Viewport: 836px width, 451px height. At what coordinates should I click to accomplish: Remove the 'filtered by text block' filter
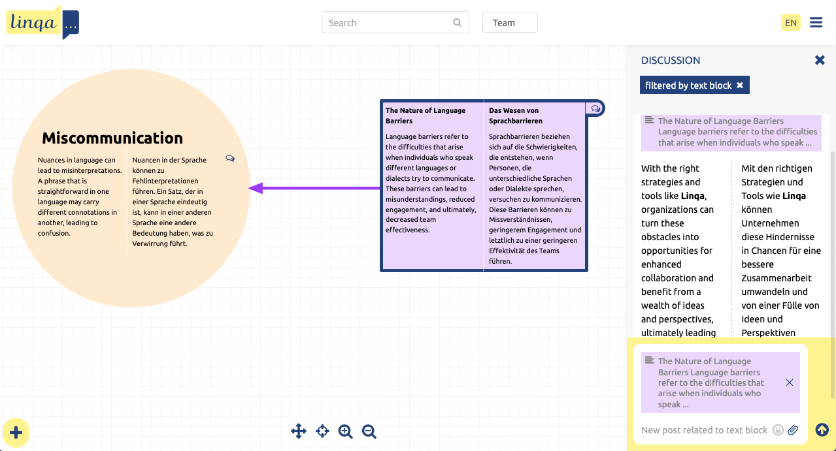tap(740, 86)
